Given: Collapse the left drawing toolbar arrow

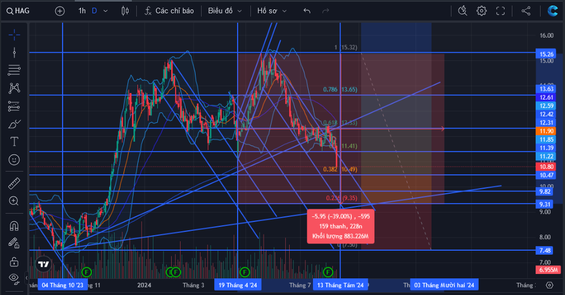Looking at the screenshot, I should click(x=26, y=278).
